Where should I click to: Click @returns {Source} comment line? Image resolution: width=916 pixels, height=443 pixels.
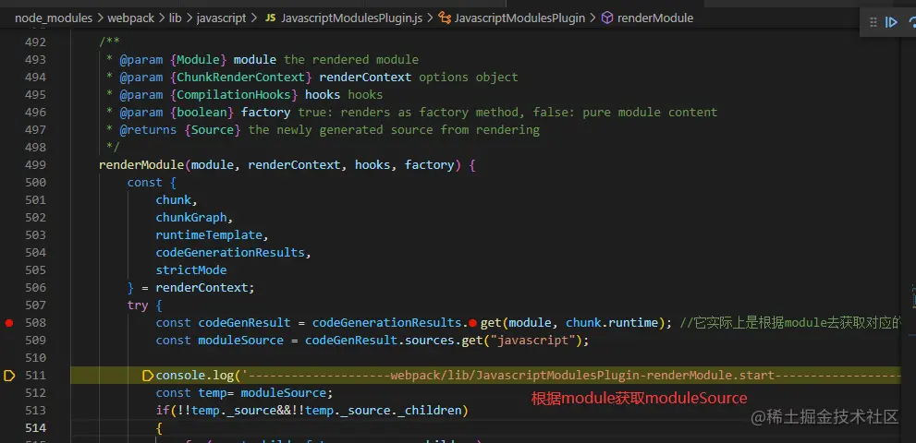tap(323, 129)
